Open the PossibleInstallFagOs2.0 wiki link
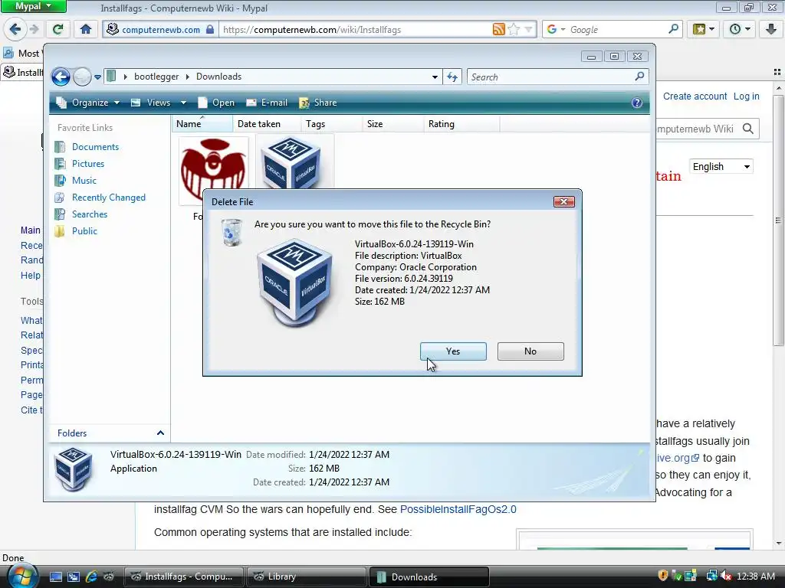 click(458, 509)
